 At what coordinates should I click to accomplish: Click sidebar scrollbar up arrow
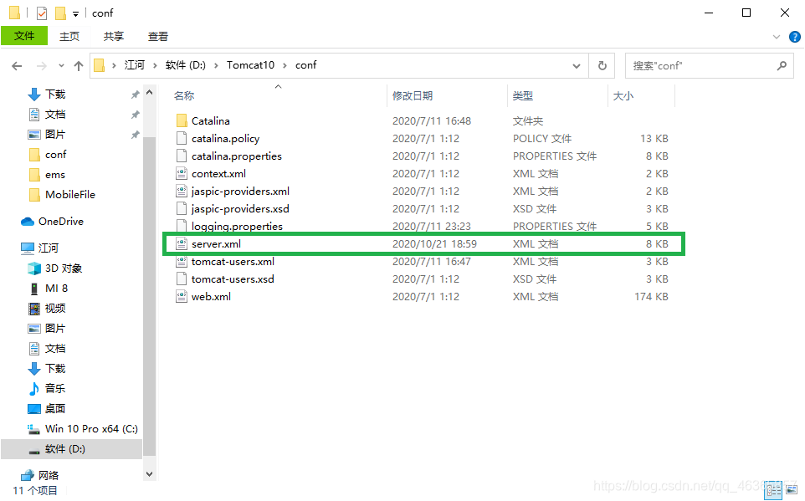tap(150, 93)
